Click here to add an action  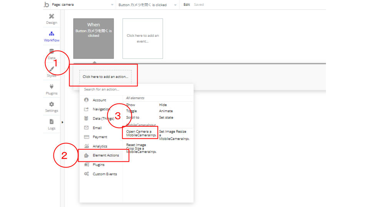point(105,77)
